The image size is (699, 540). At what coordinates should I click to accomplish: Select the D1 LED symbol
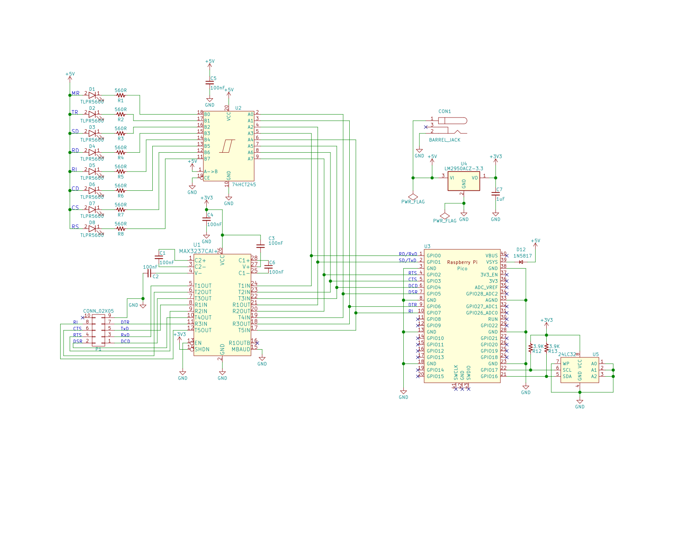pyautogui.click(x=92, y=95)
